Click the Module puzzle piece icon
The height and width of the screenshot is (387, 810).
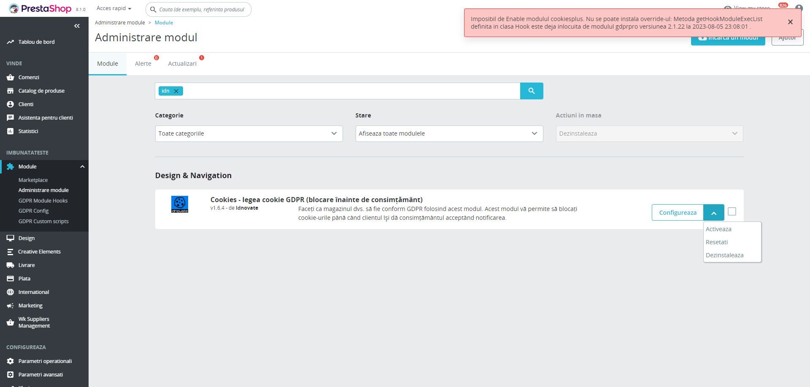pyautogui.click(x=10, y=166)
